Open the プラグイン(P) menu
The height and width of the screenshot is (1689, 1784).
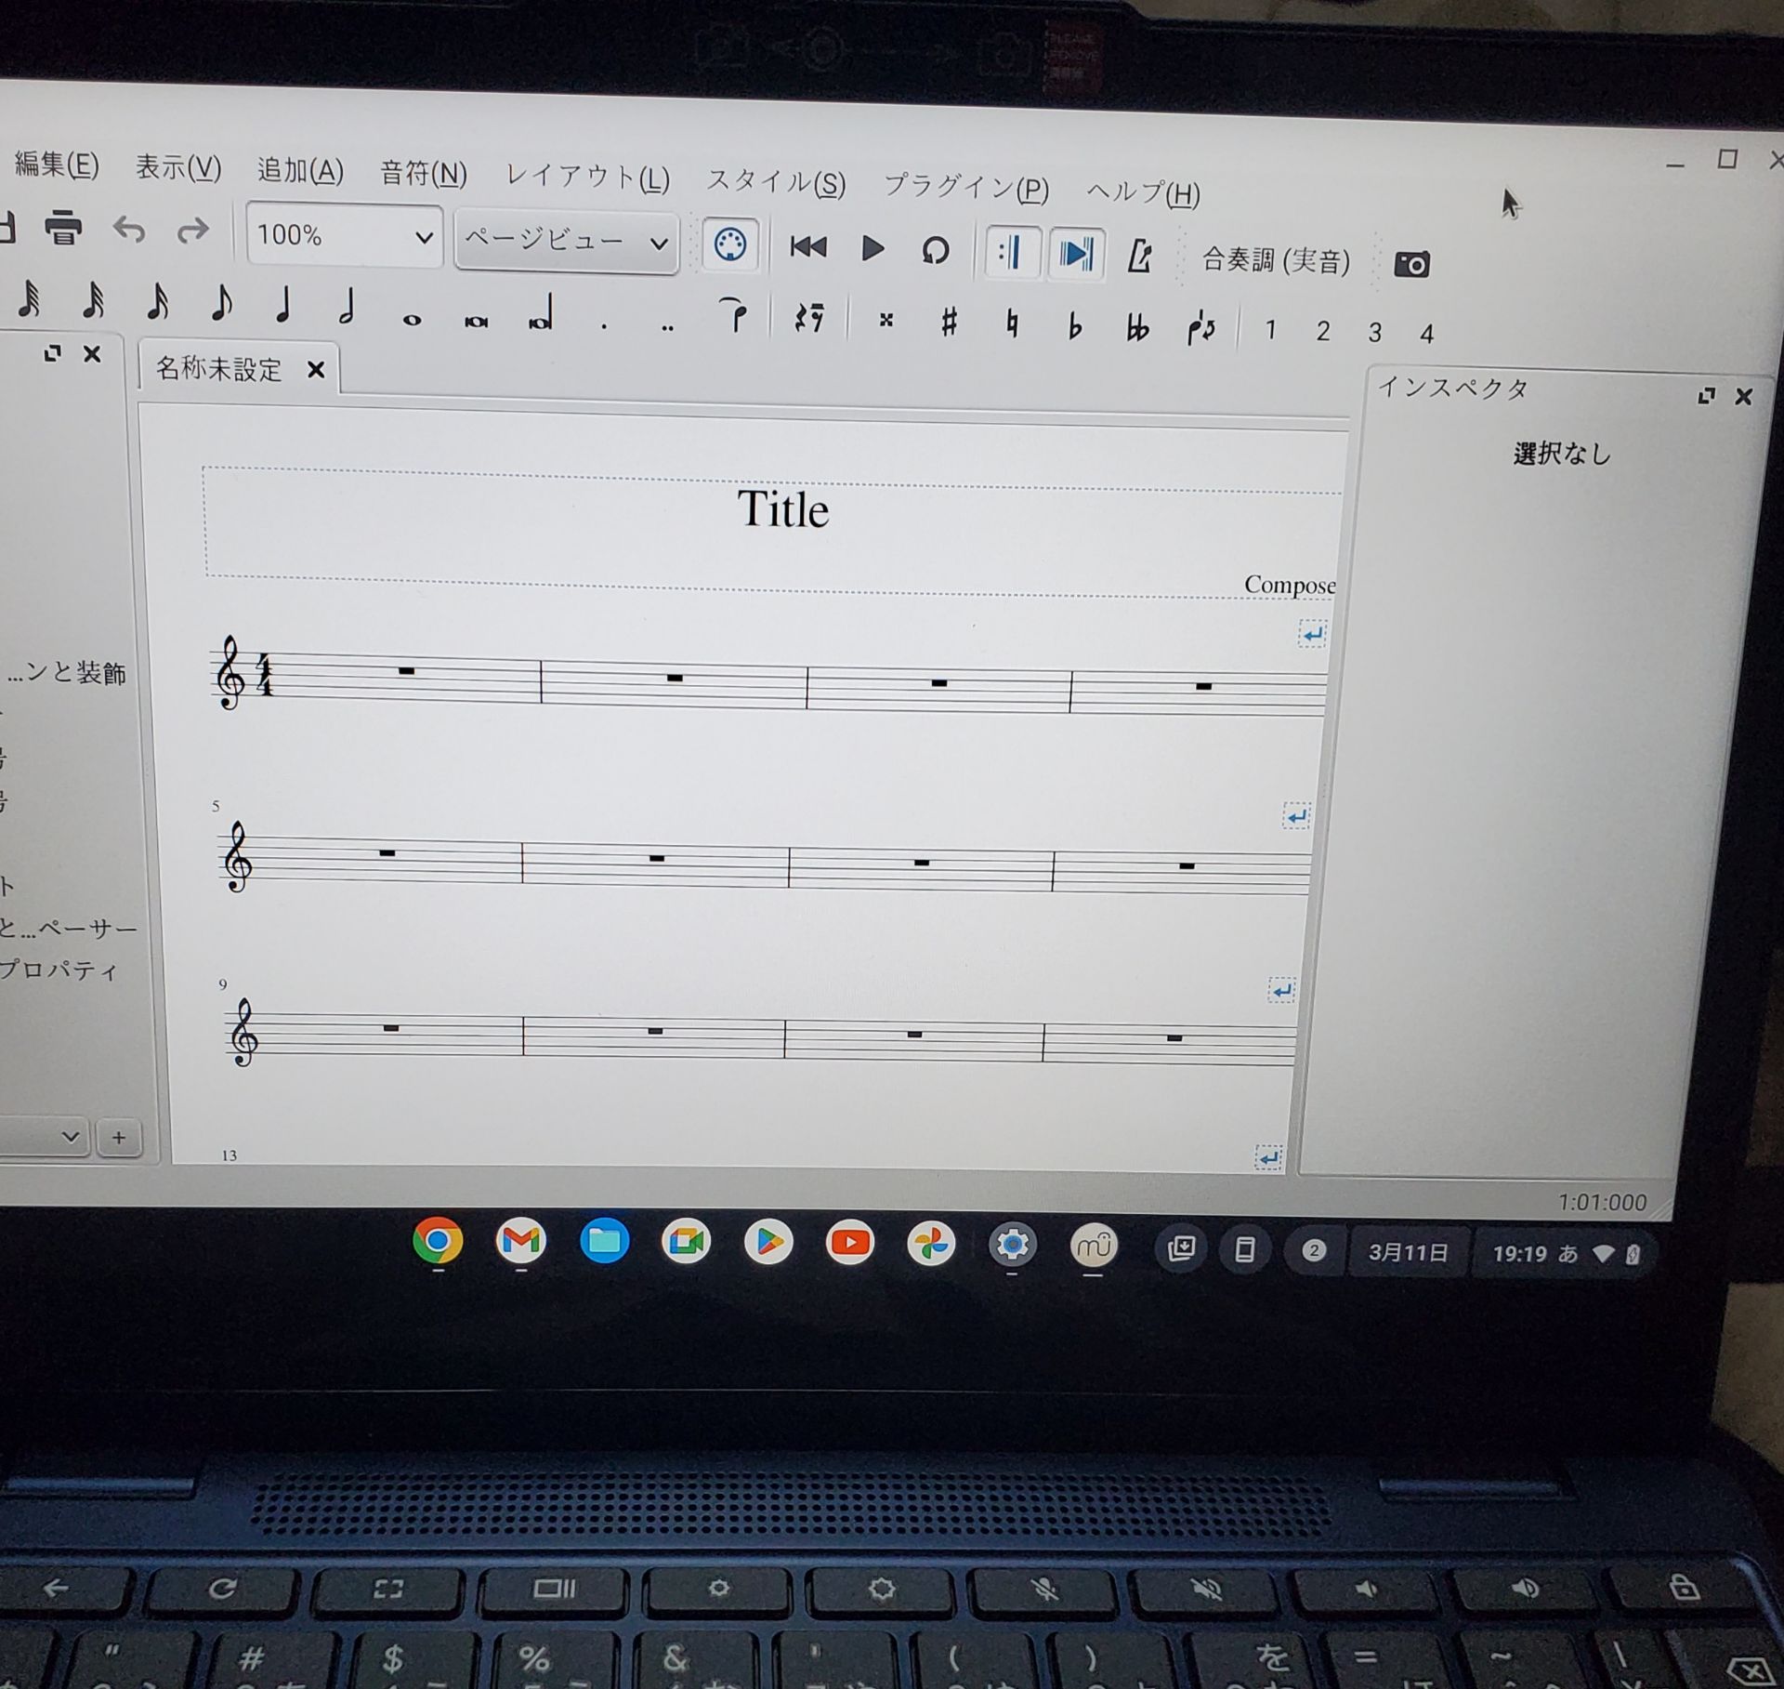[965, 187]
